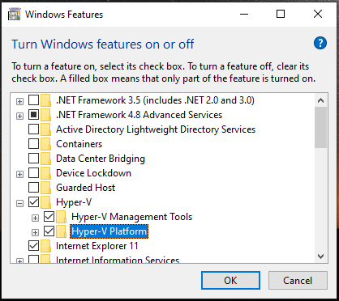Enable the .NET Framework 3.5 checkbox
This screenshot has width=339, height=301.
click(x=33, y=100)
